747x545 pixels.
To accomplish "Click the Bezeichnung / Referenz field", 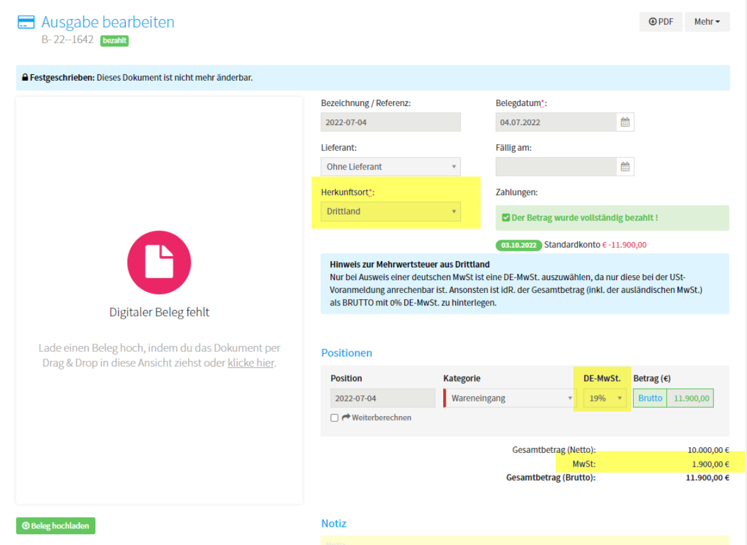I will click(390, 123).
